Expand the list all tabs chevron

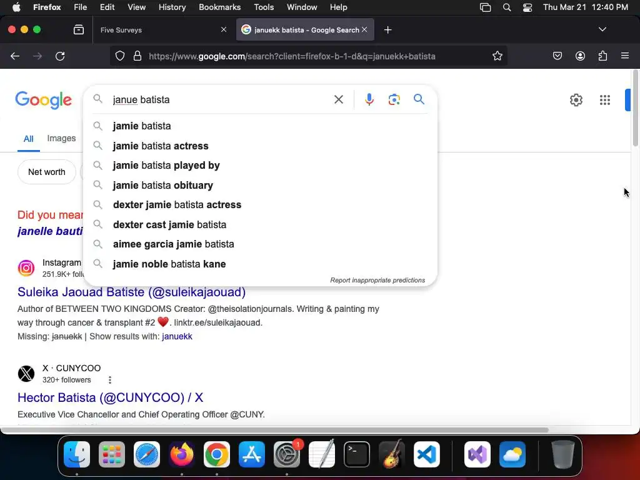coord(602,29)
